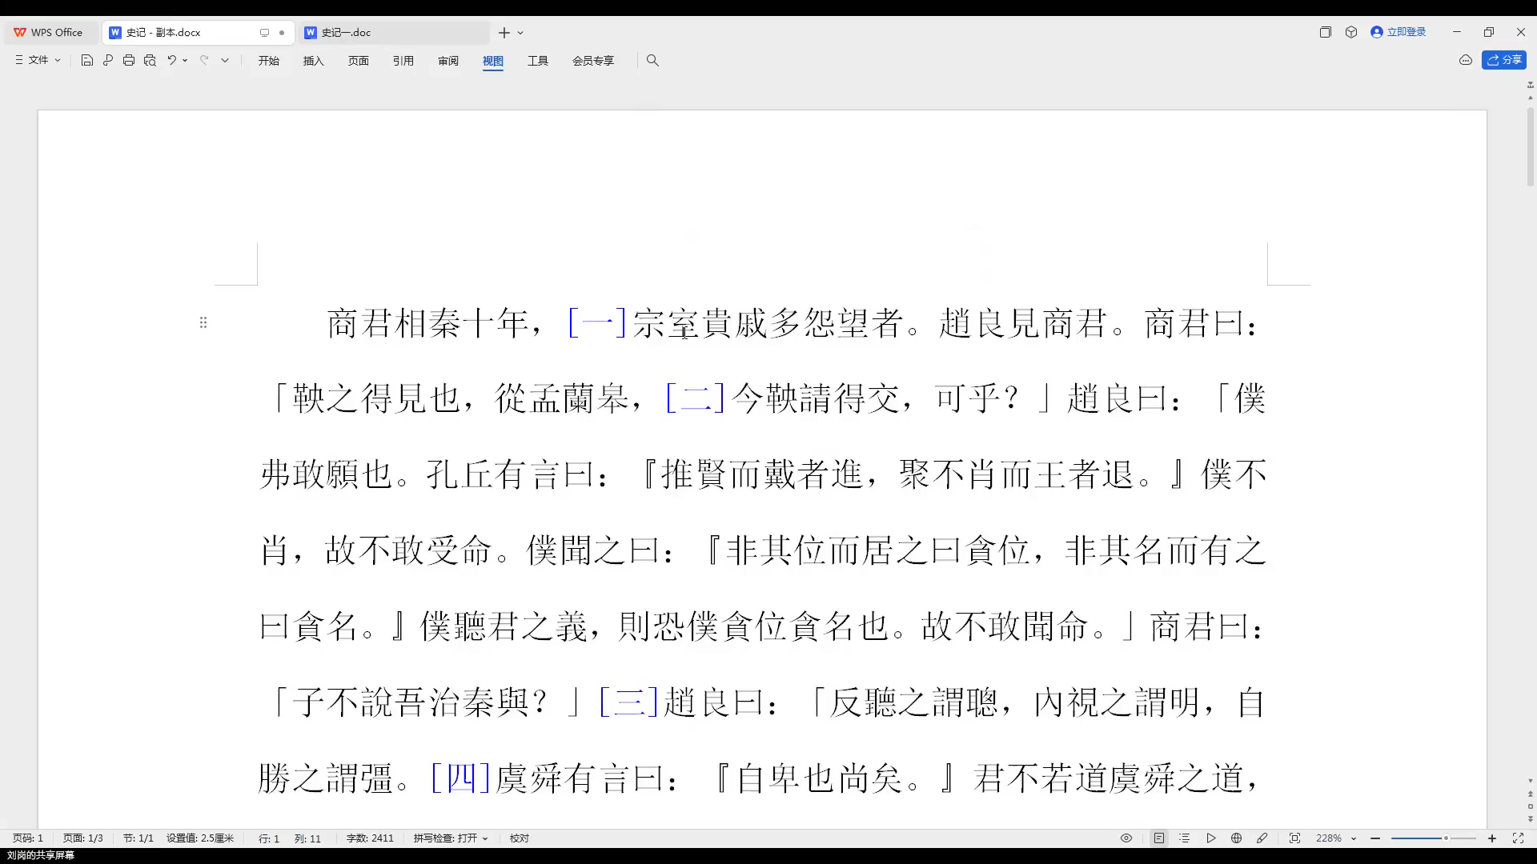
Task: Click 字数: 2411 word count
Action: tap(370, 838)
